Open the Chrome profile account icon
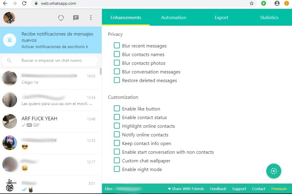 [277, 4]
